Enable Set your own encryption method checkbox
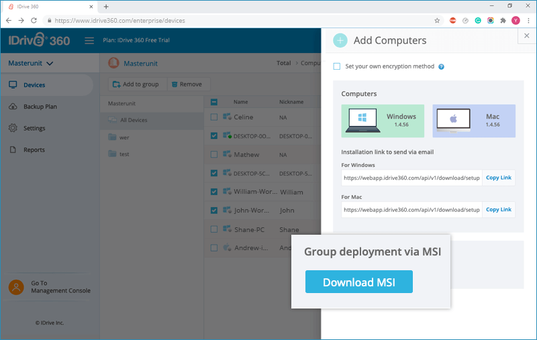This screenshot has height=340, width=537. coord(337,66)
